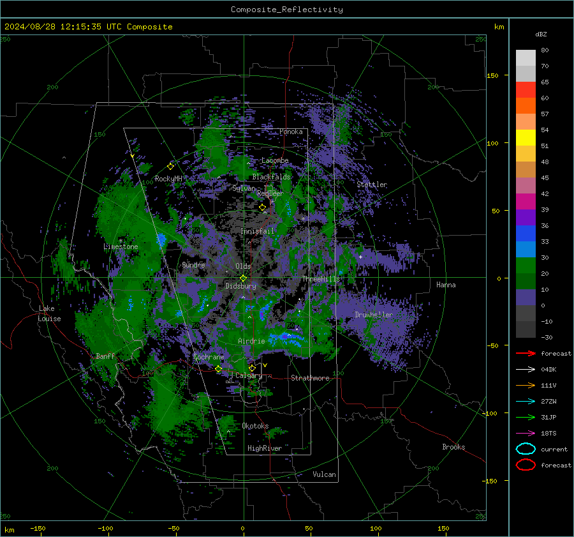Image resolution: width=574 pixels, height=537 pixels.
Task: Click the Blackfalds city label
Action: click(x=271, y=177)
